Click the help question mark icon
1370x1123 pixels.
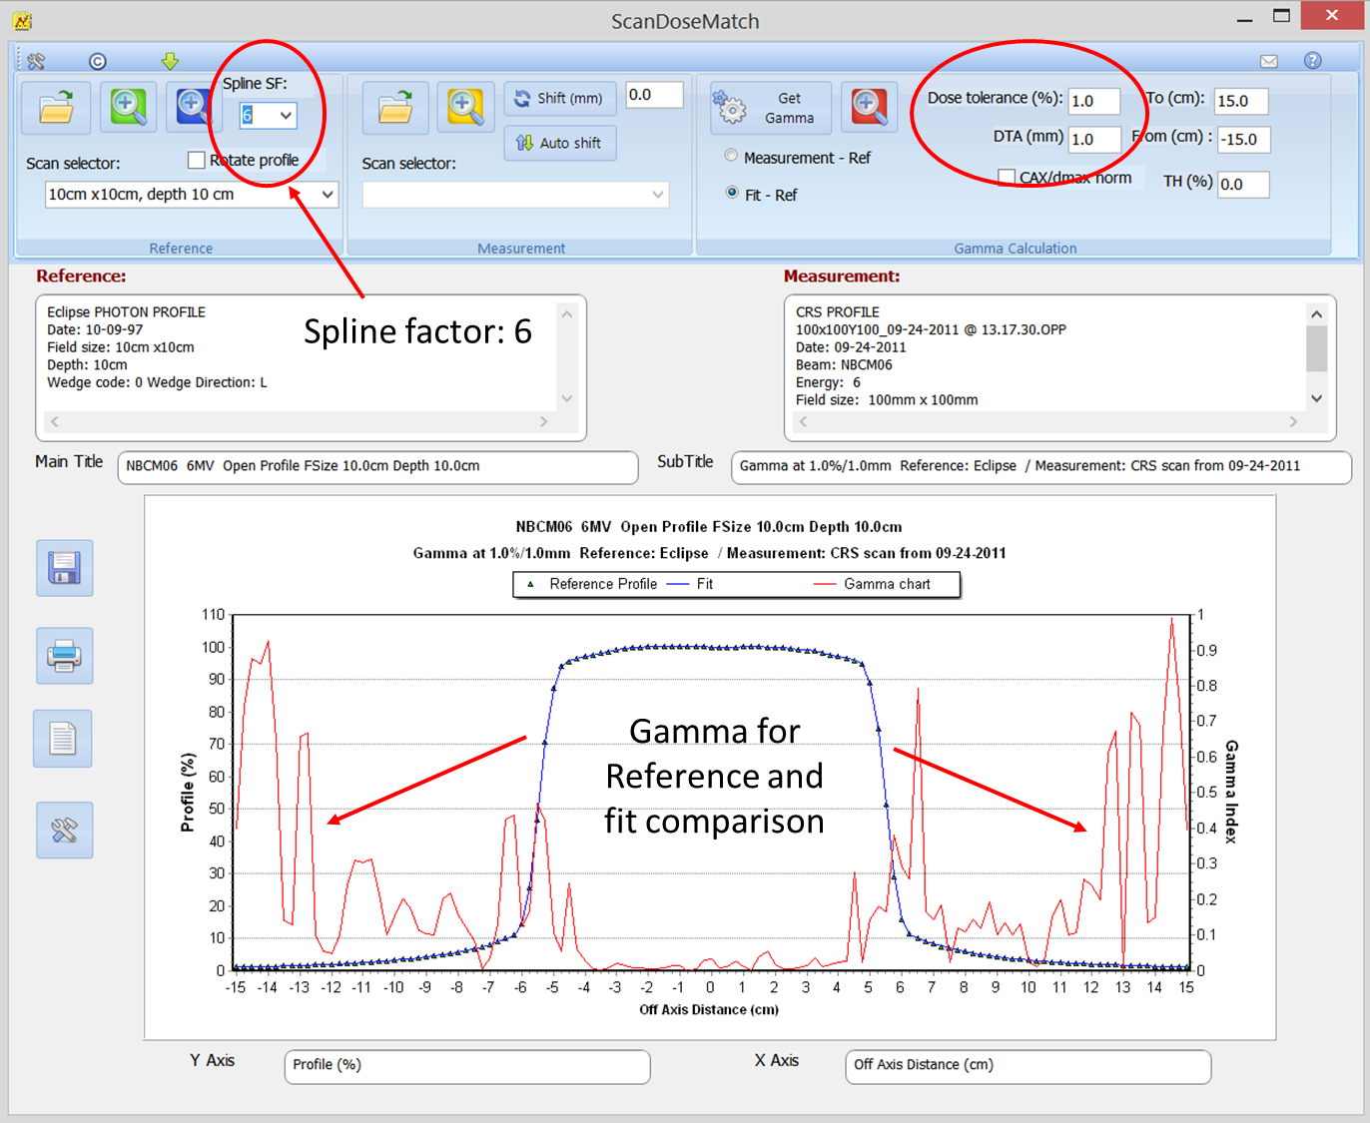click(1312, 61)
